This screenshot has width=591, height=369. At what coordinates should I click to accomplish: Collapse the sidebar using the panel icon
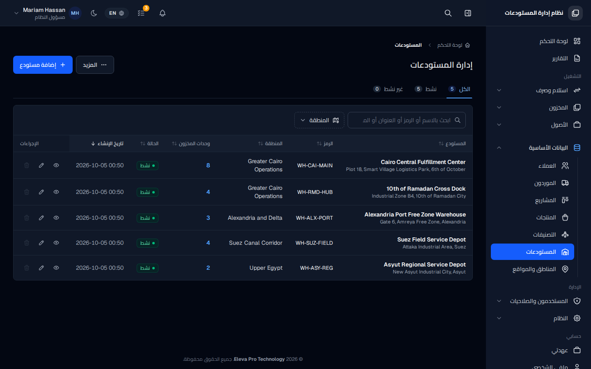point(468,13)
